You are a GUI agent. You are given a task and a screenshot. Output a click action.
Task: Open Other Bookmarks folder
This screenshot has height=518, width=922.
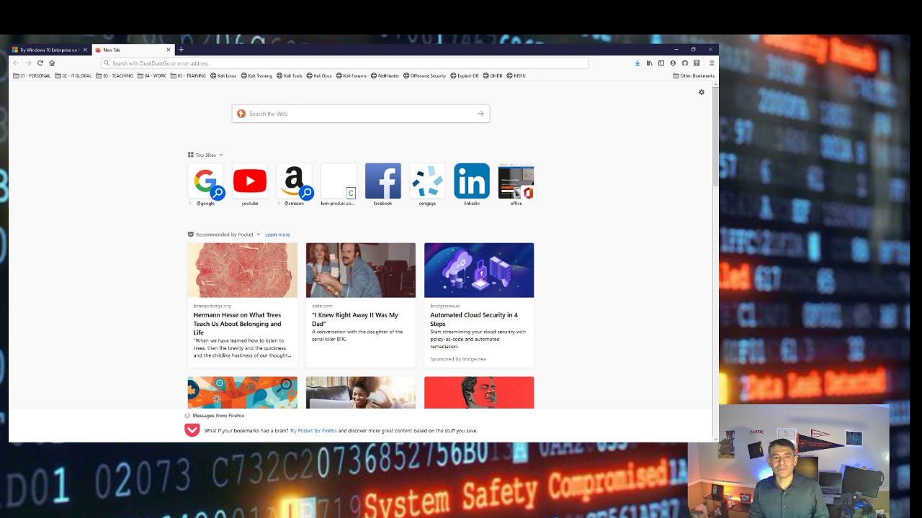pos(694,76)
